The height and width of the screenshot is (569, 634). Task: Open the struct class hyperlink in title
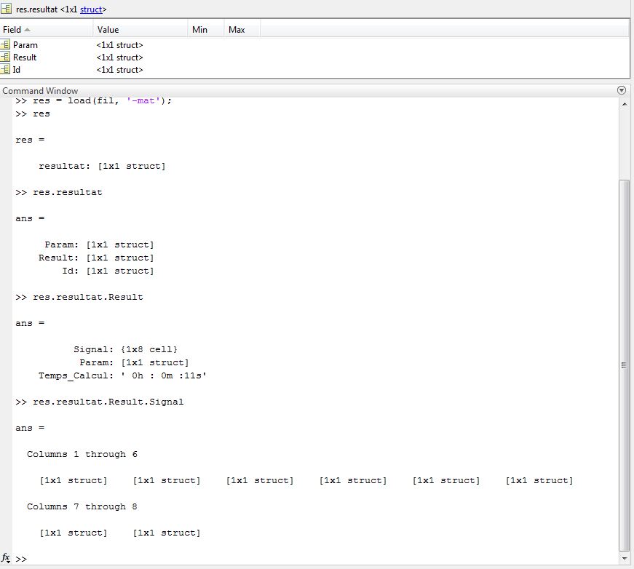click(x=91, y=9)
